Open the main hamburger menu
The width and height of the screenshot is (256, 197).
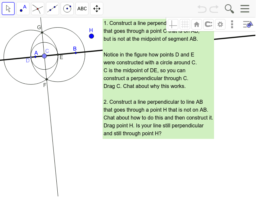pos(245,9)
